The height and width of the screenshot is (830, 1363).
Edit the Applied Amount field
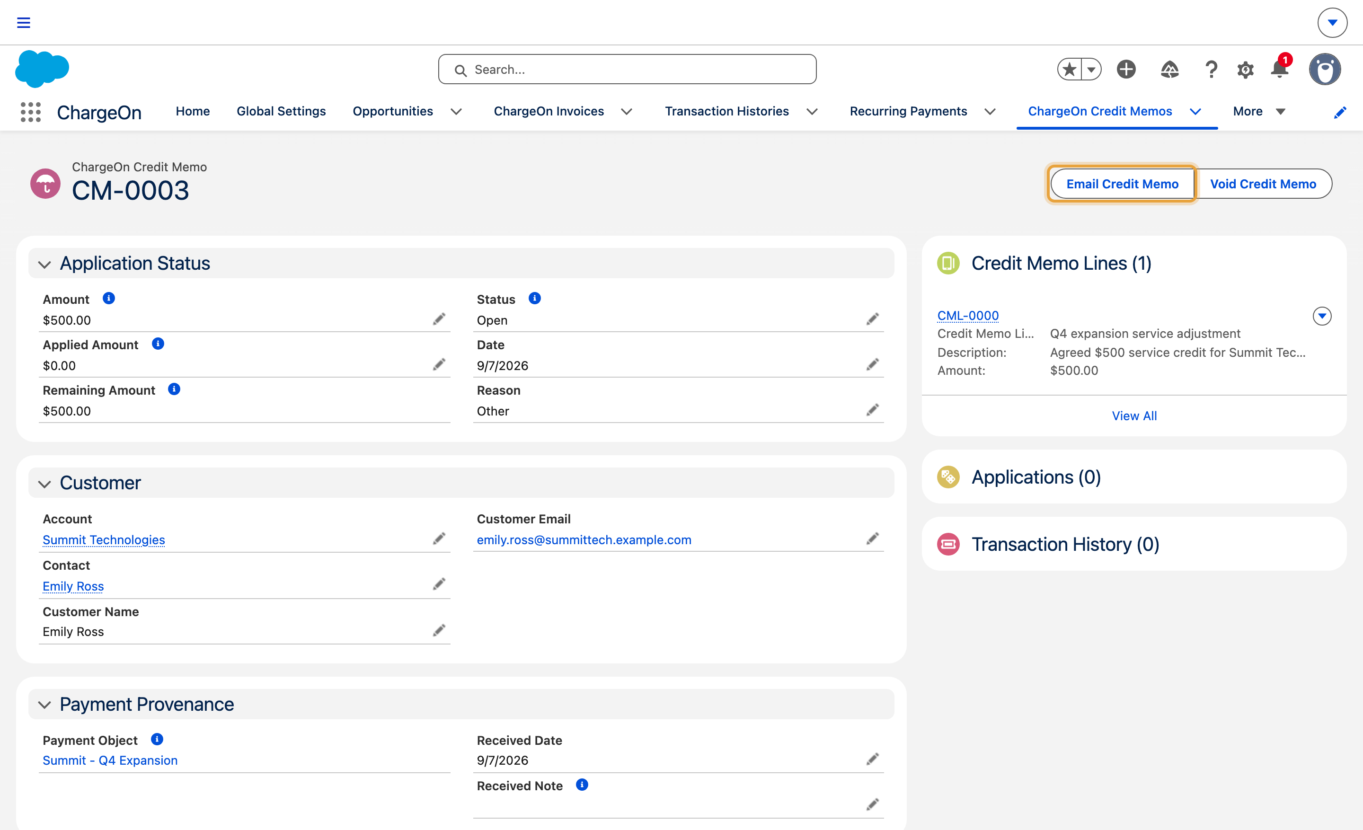coord(439,364)
